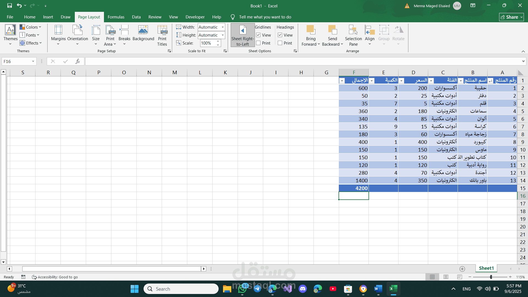Toggle Gridlines View checkbox
This screenshot has height=297, width=528.
click(258, 35)
